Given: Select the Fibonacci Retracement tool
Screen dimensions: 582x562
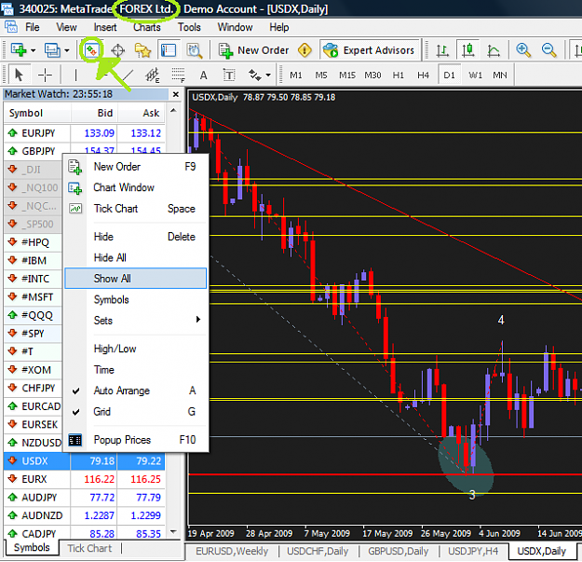Looking at the screenshot, I should click(x=178, y=75).
